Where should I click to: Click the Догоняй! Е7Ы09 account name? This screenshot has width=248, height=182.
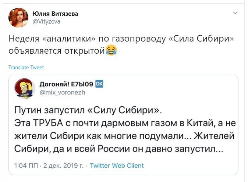click(66, 84)
